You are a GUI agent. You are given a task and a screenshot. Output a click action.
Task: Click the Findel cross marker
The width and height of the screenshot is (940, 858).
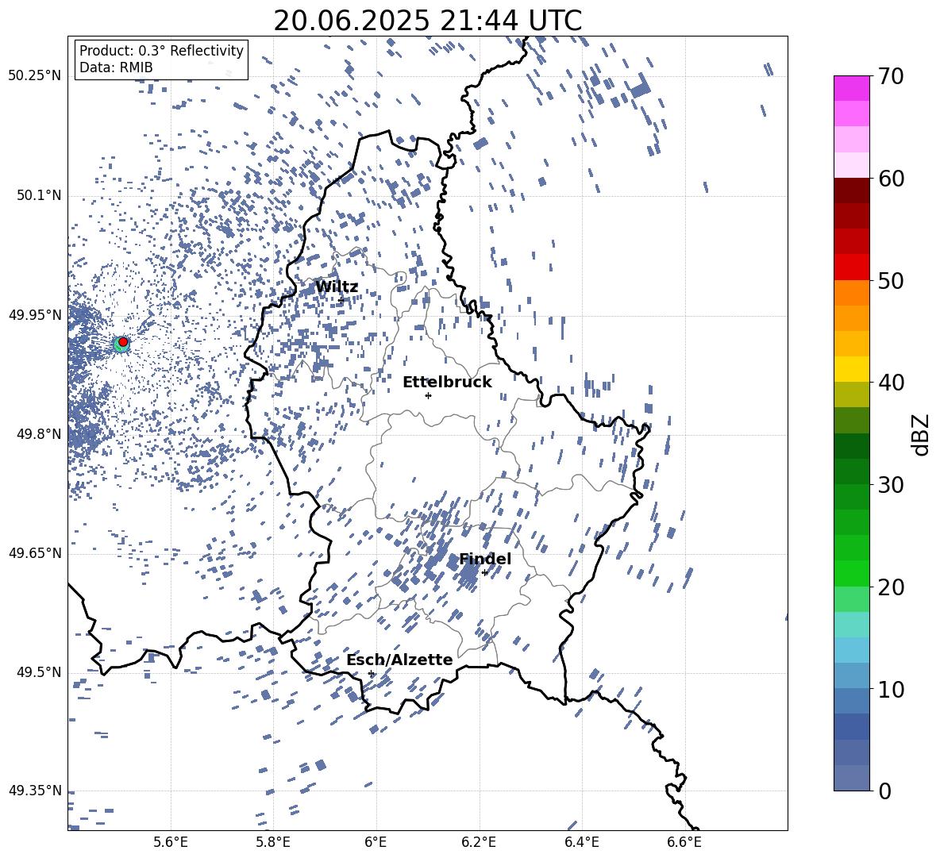pos(484,573)
